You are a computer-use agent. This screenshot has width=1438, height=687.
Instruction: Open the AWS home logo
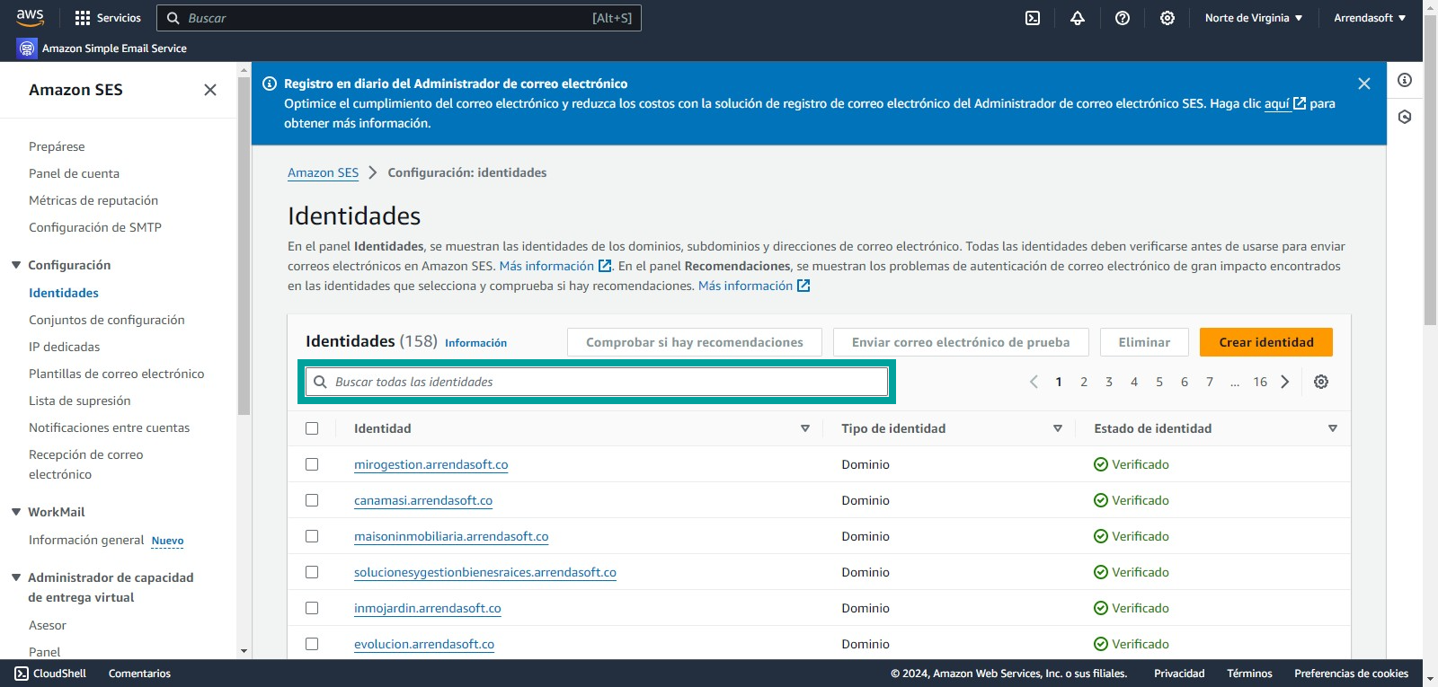click(x=30, y=17)
